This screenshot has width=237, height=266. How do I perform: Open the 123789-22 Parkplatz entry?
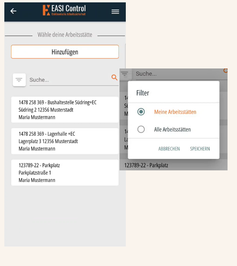(65, 172)
